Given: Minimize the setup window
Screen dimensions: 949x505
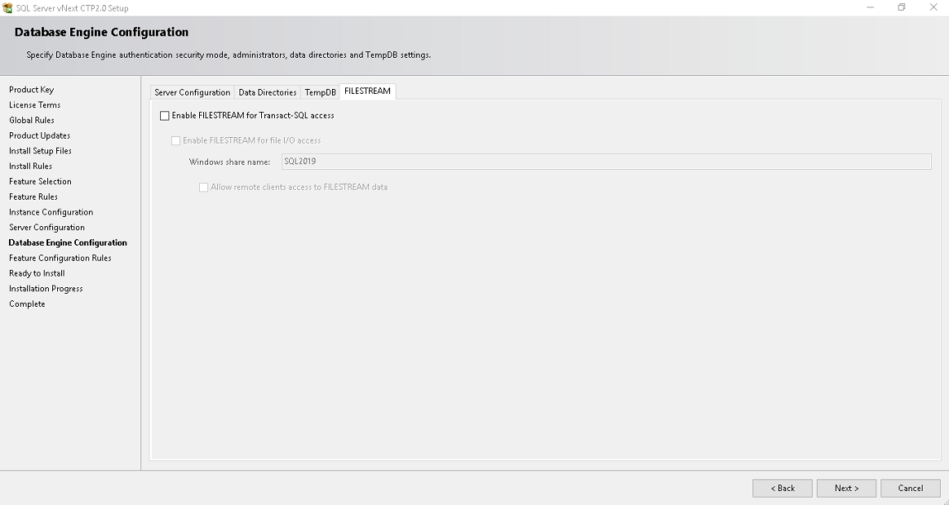Looking at the screenshot, I should point(870,8).
